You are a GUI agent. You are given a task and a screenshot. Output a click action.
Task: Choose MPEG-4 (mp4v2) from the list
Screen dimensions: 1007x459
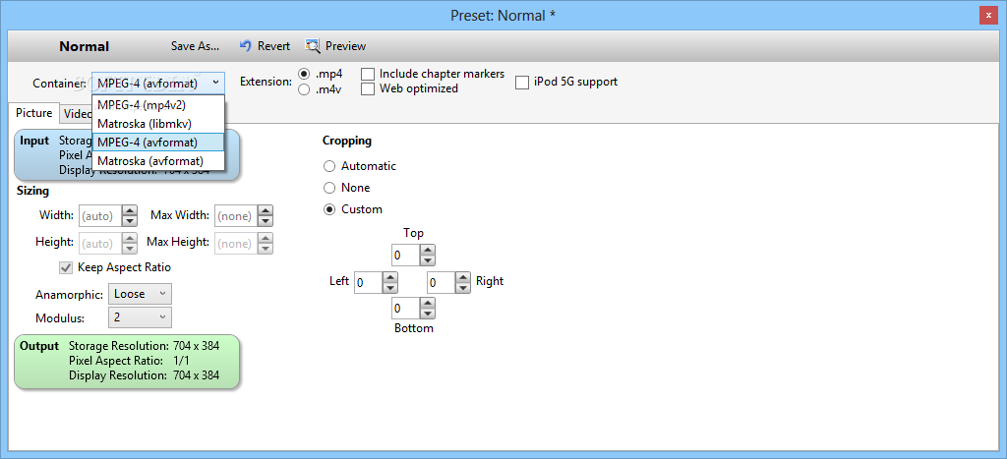point(158,105)
